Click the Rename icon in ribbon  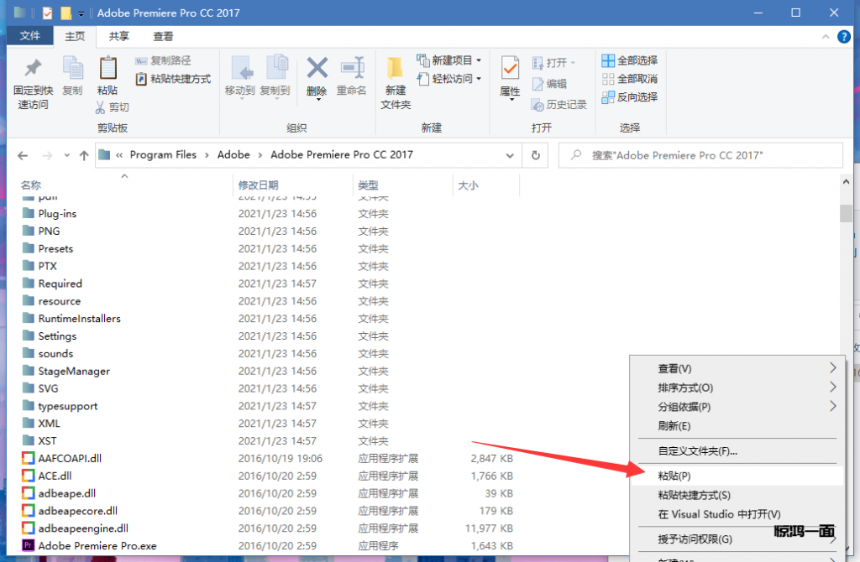coord(351,69)
